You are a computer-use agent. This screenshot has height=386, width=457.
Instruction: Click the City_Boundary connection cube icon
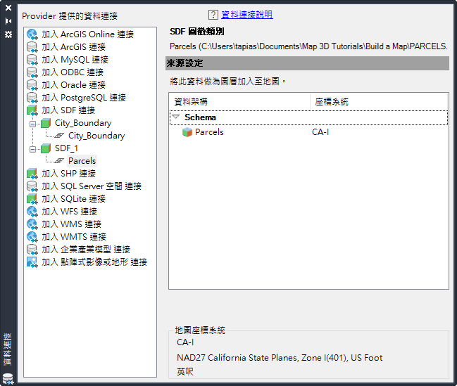[x=46, y=123]
